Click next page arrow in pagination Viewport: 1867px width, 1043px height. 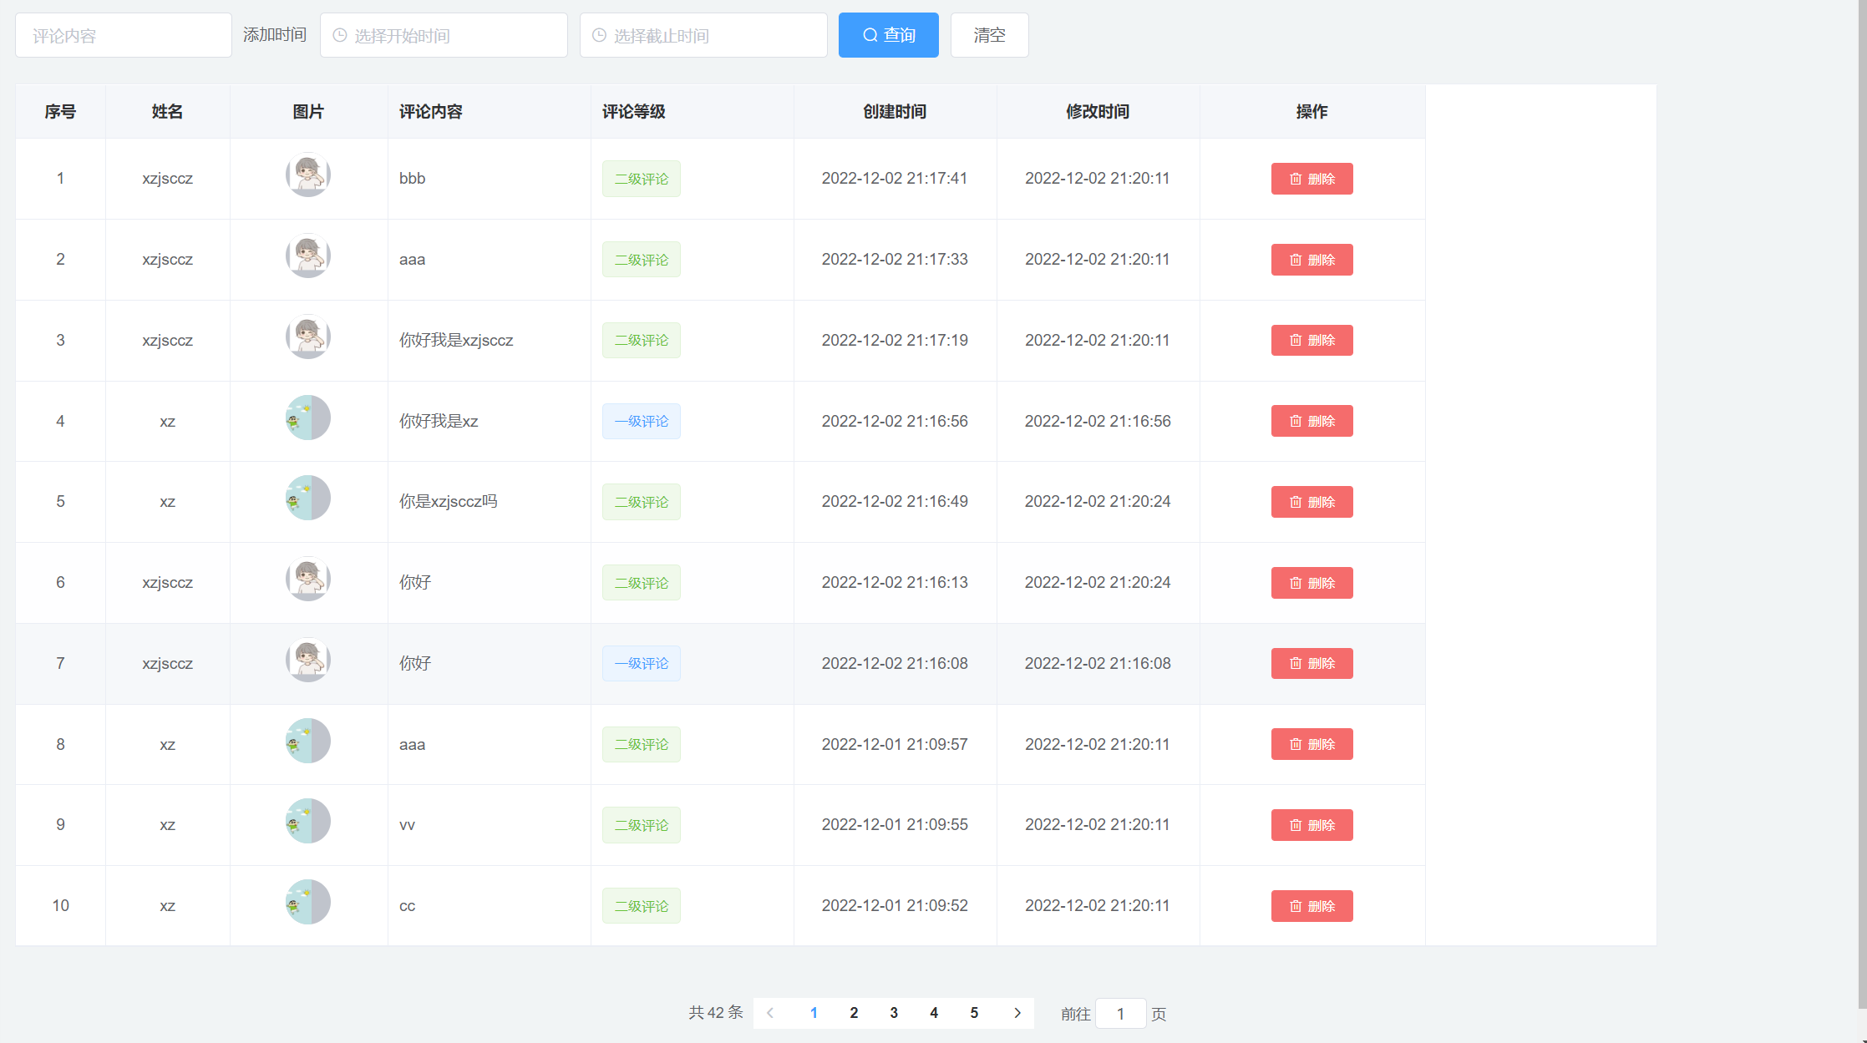pyautogui.click(x=1017, y=1013)
